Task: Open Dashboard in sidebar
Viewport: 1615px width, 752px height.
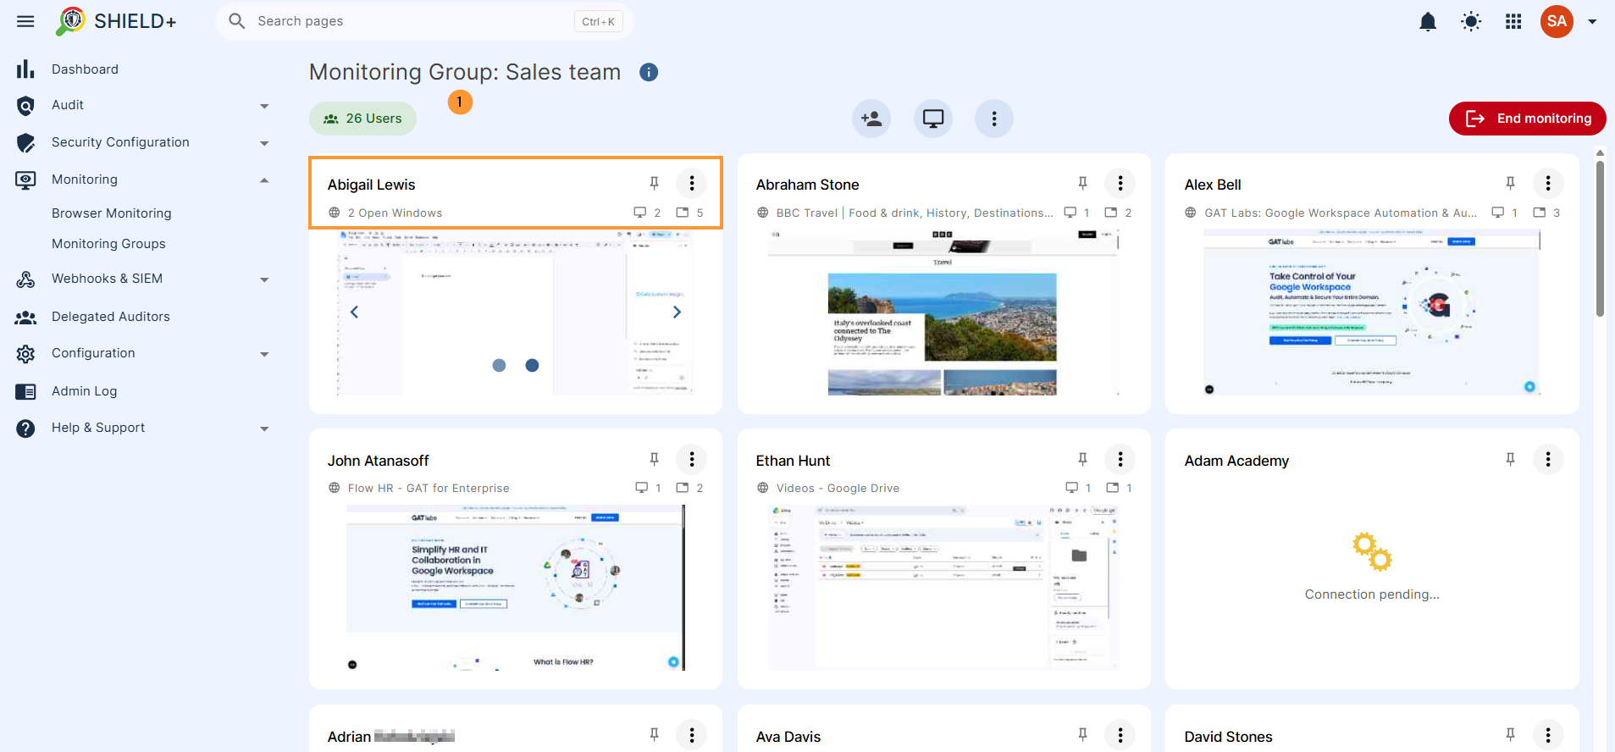Action: click(x=85, y=69)
